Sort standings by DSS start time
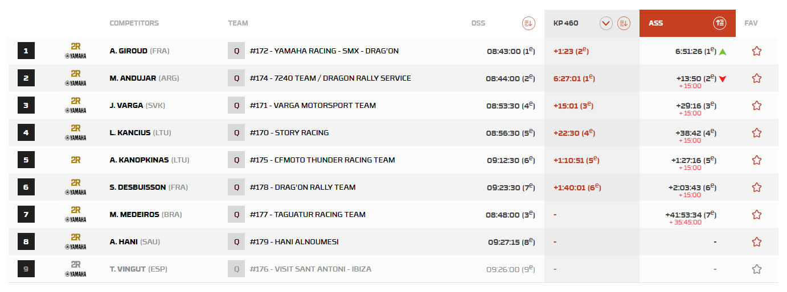 [x=528, y=23]
